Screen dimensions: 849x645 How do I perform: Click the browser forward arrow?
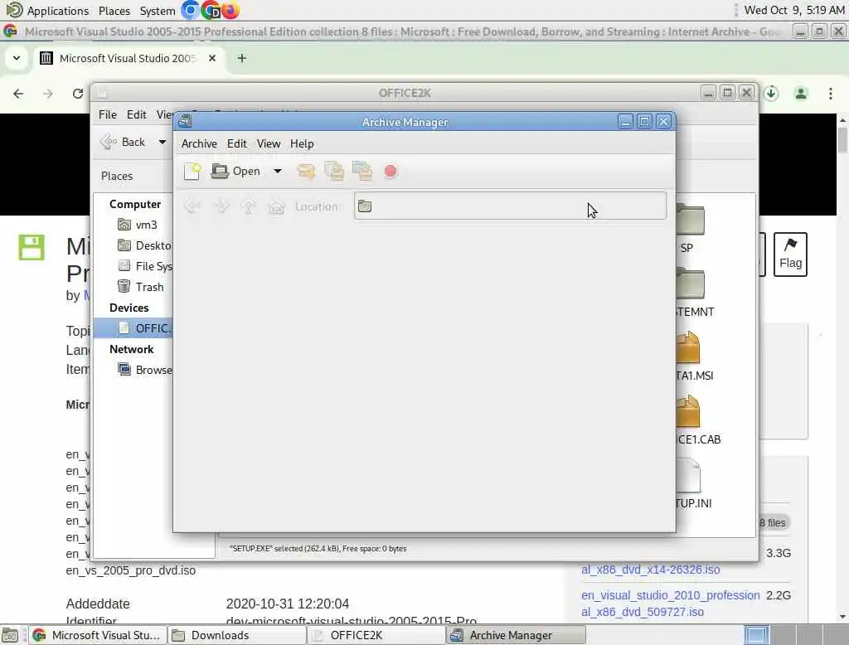point(48,94)
